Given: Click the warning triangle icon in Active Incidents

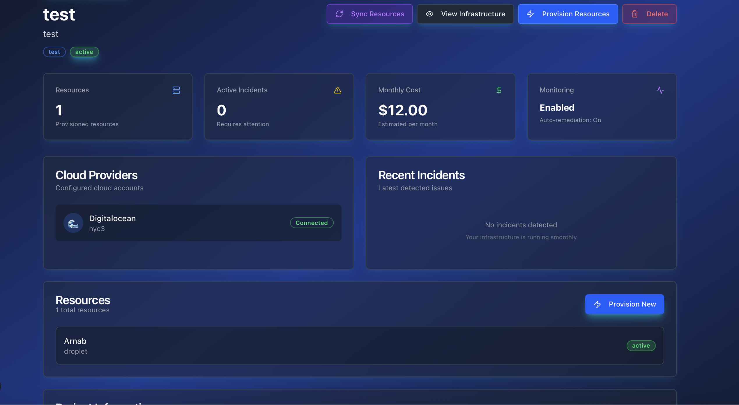Looking at the screenshot, I should [x=337, y=90].
